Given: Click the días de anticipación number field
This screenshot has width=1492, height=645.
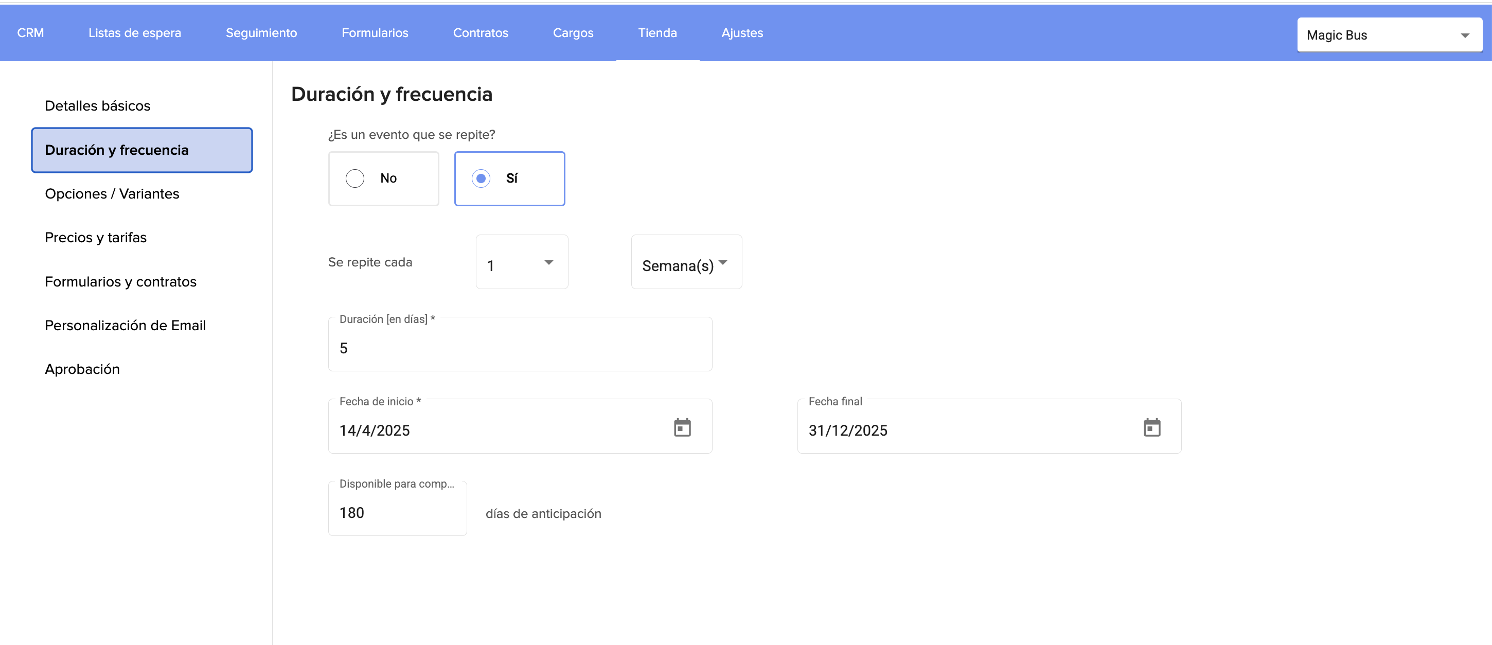Looking at the screenshot, I should (x=397, y=513).
